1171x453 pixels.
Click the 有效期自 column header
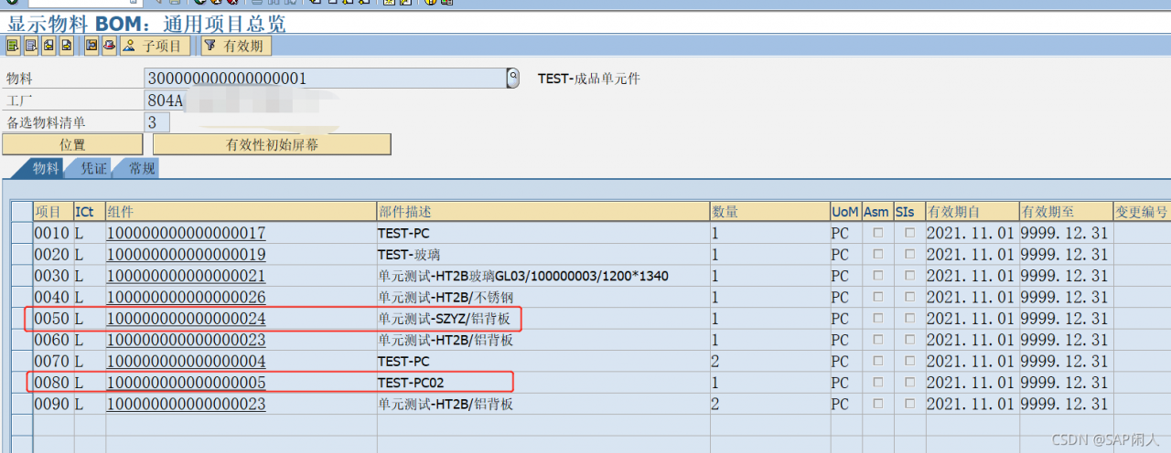pyautogui.click(x=971, y=211)
